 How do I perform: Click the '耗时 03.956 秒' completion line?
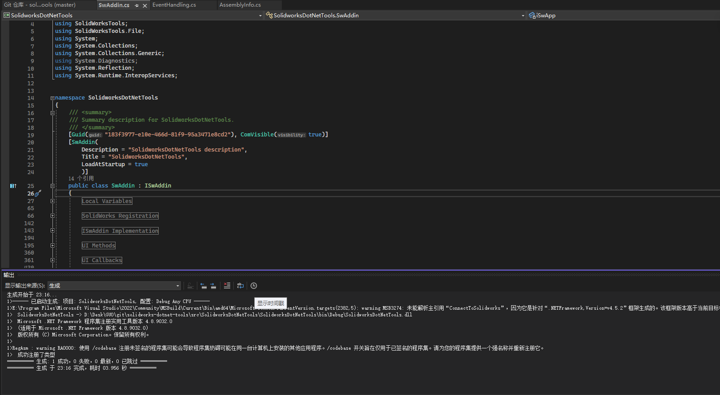82,368
